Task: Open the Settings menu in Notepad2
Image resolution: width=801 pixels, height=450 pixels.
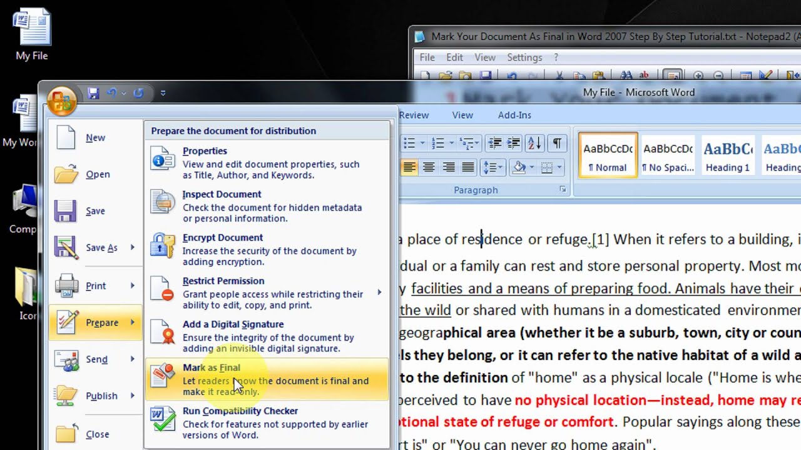Action: tap(524, 57)
